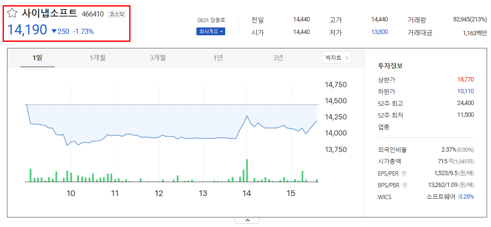The image size is (491, 227).
Task: Click the BPS/PBR value 13,262/1.09
Action: (443, 185)
